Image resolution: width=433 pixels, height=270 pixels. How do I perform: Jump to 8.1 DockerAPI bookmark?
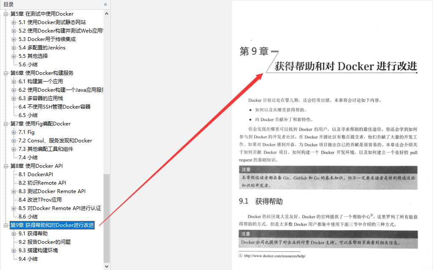36,175
